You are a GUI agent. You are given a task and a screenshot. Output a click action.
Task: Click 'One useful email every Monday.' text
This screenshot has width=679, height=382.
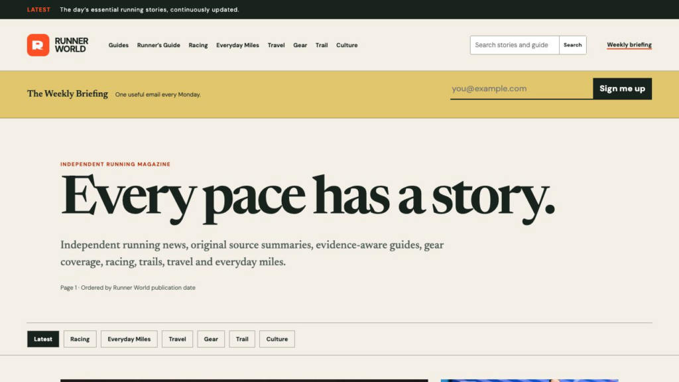click(158, 94)
